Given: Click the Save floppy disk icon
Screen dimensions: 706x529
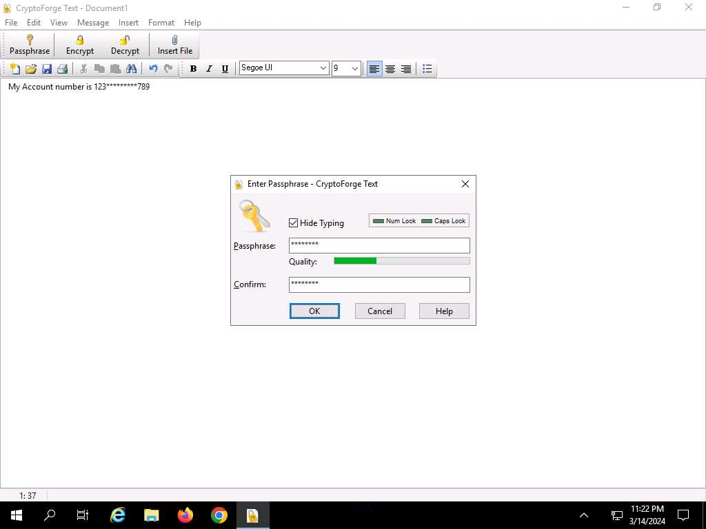Looking at the screenshot, I should point(47,69).
